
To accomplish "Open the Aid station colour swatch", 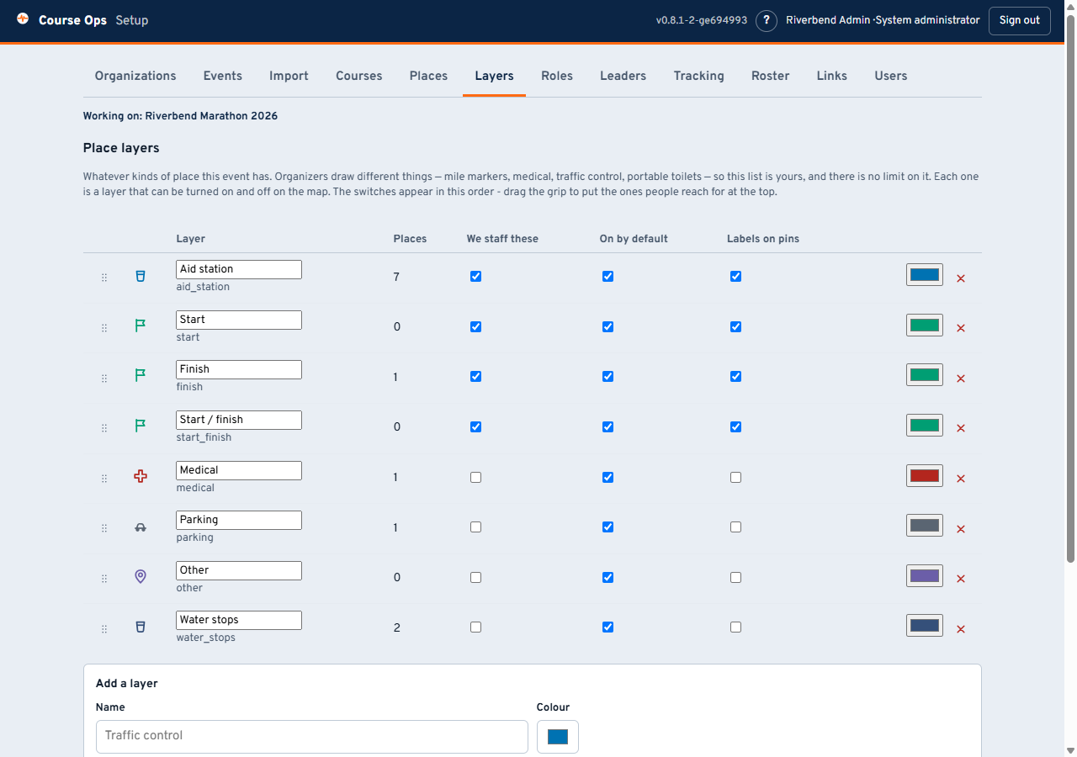I will point(925,275).
